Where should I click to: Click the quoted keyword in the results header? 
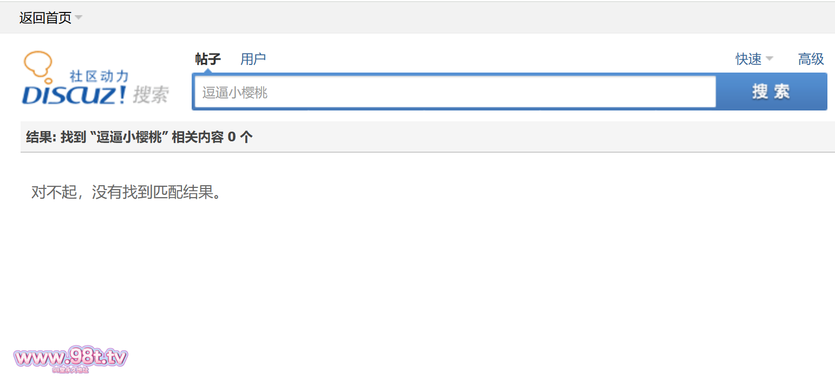(x=129, y=138)
